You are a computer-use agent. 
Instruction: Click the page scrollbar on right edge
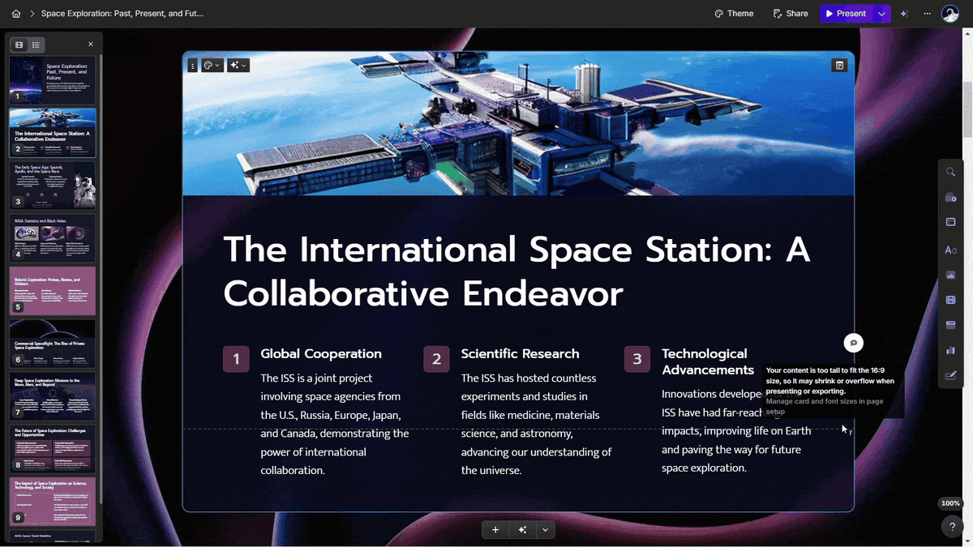tap(968, 109)
